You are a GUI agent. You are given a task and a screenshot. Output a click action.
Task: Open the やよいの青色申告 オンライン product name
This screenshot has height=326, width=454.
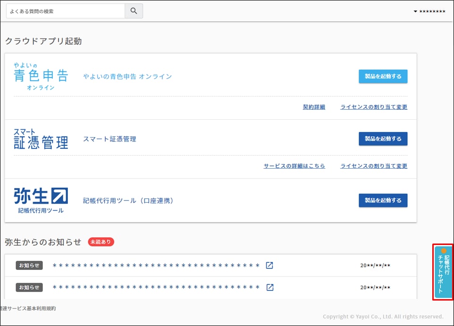127,77
